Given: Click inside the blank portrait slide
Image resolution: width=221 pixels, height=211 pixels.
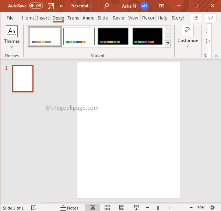Looking at the screenshot, I should tap(129, 130).
